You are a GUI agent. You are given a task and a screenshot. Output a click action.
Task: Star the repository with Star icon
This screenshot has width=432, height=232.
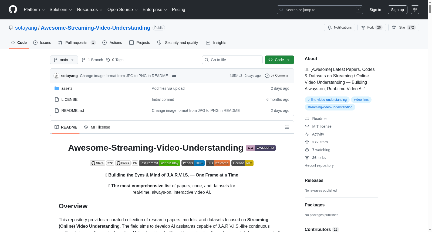pyautogui.click(x=394, y=27)
